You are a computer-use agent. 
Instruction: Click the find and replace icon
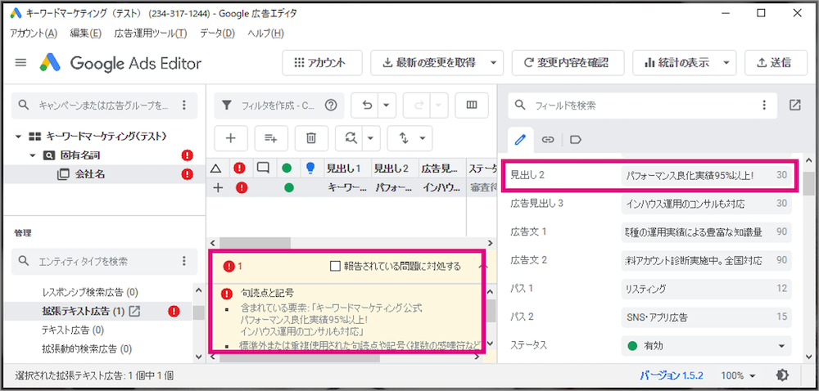pos(351,138)
